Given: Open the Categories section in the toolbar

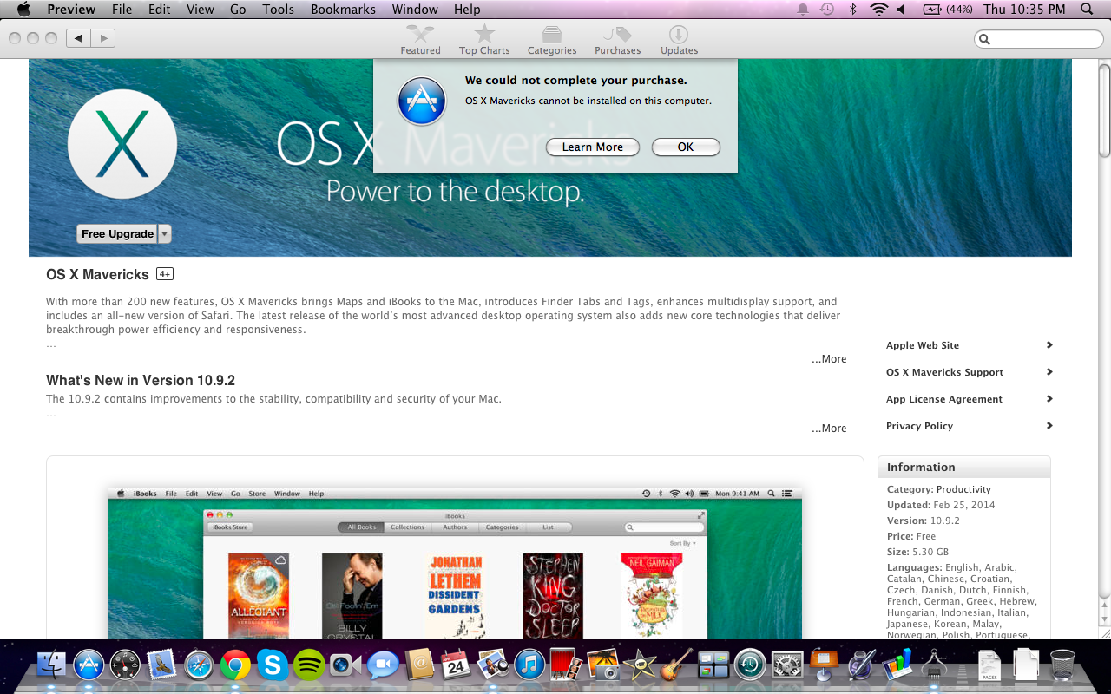Looking at the screenshot, I should pos(552,40).
